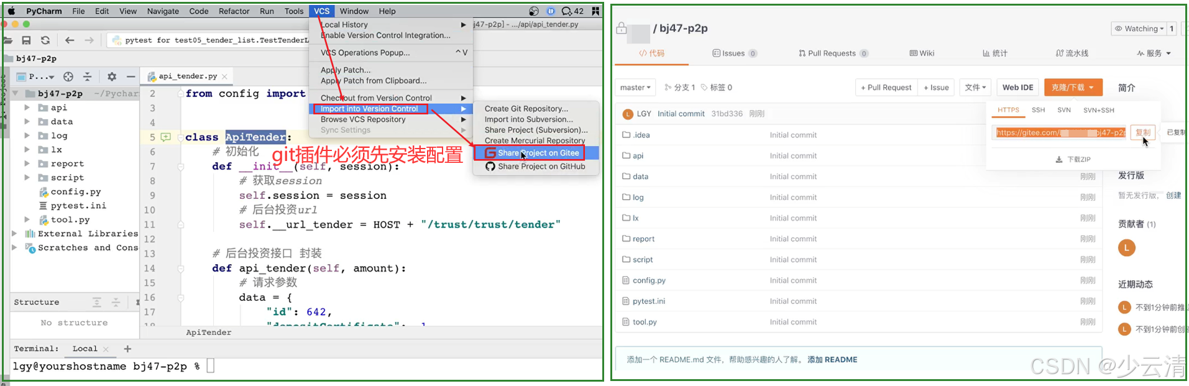The width and height of the screenshot is (1189, 386).
Task: Open pytest.ini in Gitee file list
Action: [648, 301]
